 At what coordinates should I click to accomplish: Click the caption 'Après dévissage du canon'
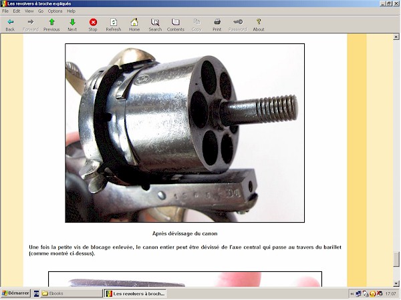pyautogui.click(x=184, y=233)
